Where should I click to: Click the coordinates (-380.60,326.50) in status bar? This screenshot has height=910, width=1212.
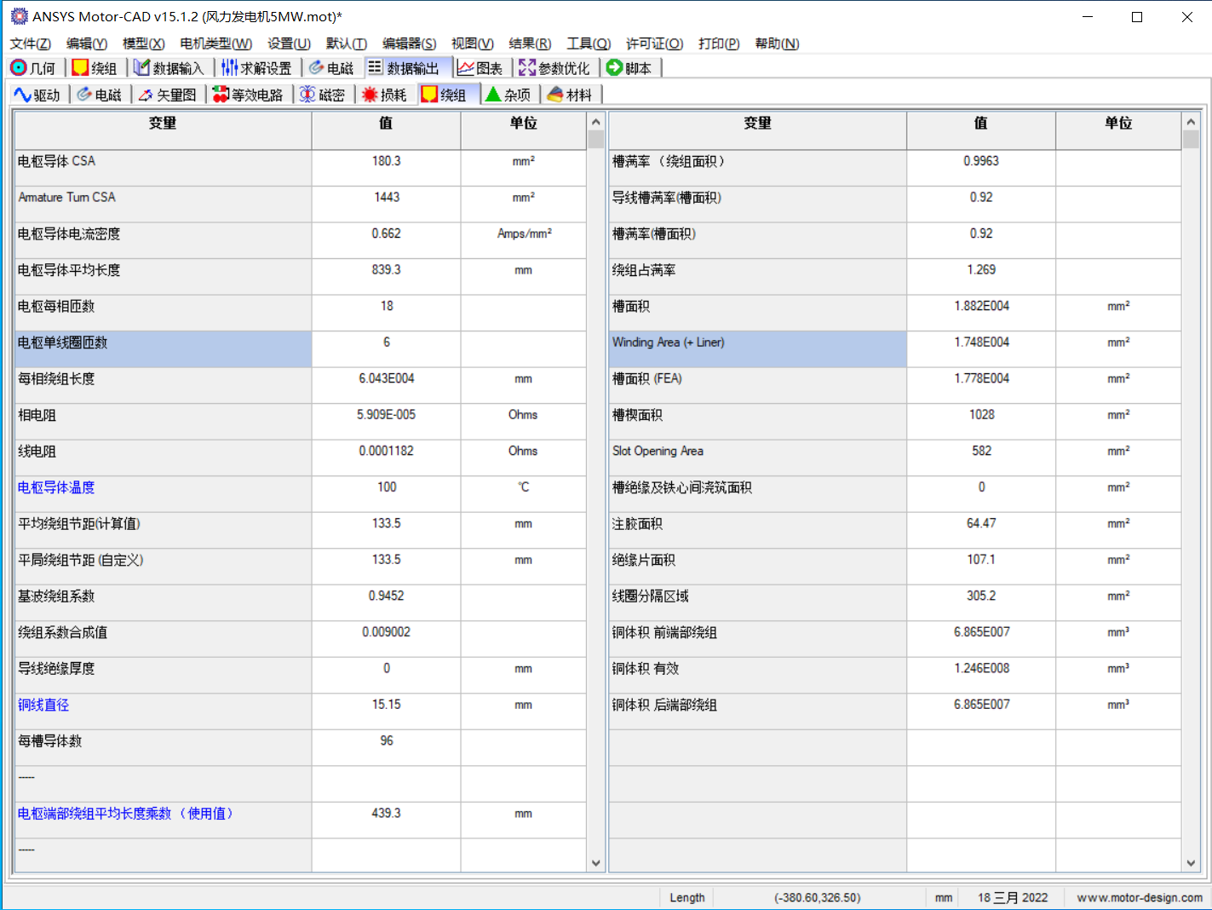point(818,897)
